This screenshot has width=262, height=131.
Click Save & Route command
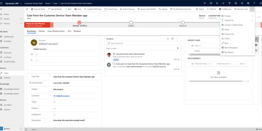[55, 9]
